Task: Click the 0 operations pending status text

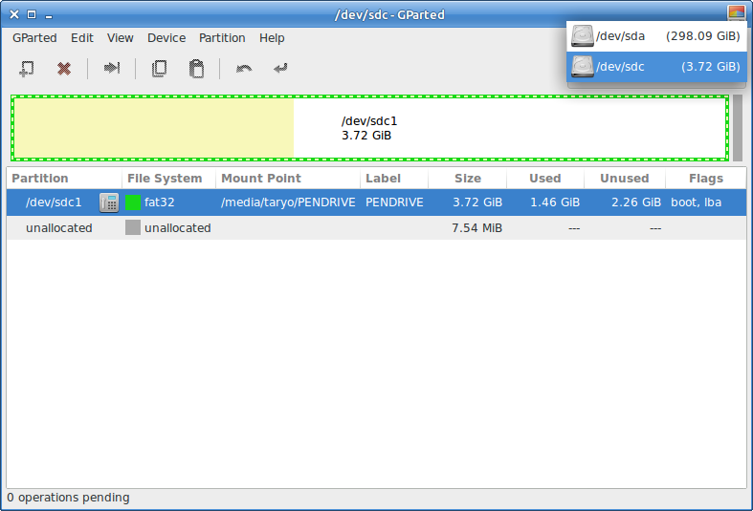Action: click(x=68, y=498)
